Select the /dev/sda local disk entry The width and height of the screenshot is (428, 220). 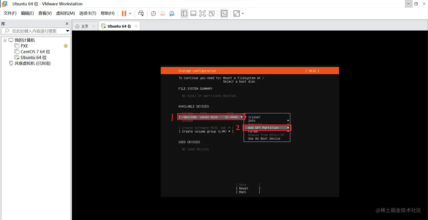(x=211, y=117)
